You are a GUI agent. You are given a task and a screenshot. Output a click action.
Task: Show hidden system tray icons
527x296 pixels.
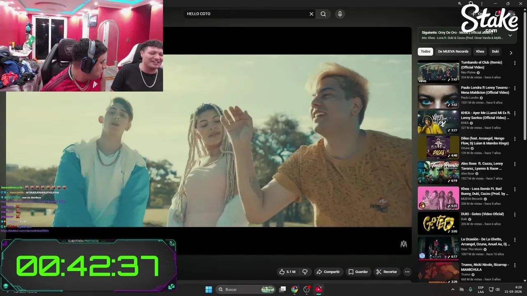click(x=453, y=289)
